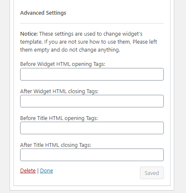Delete this widget via the Delete link
This screenshot has height=193, width=186.
[x=28, y=171]
